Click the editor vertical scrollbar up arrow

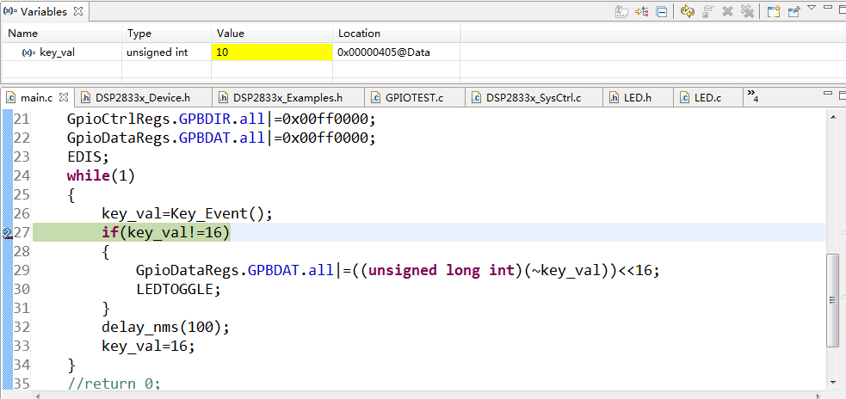point(833,116)
